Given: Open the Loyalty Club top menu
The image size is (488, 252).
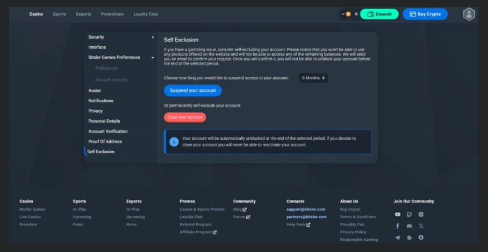Looking at the screenshot, I should pyautogui.click(x=146, y=14).
